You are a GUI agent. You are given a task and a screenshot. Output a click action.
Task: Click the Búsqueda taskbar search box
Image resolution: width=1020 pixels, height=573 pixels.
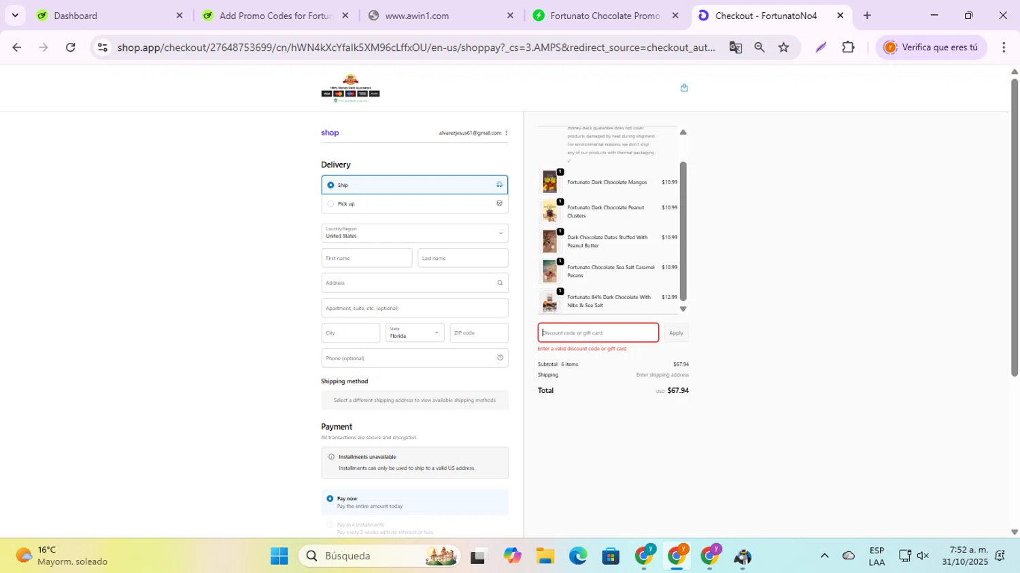379,556
